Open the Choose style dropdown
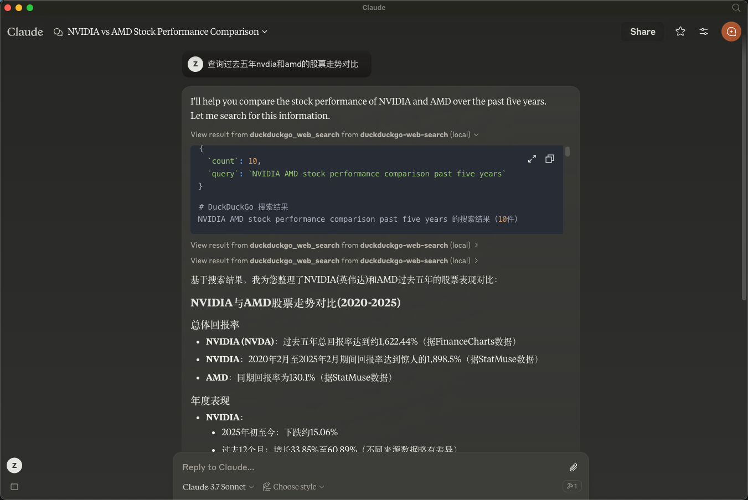The image size is (748, 500). 293,487
